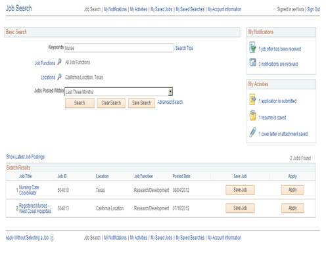The height and width of the screenshot is (253, 326).
Task: Open My Saved Searches in the footer navigation
Action: (190, 238)
